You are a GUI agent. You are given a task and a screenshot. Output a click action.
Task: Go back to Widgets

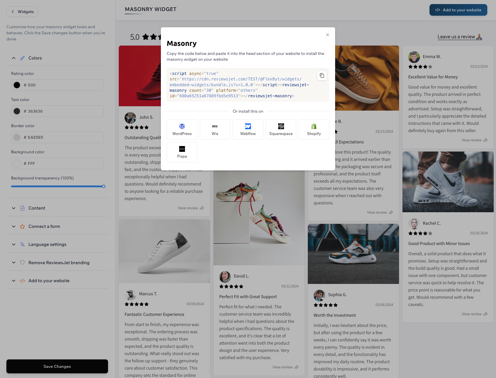pyautogui.click(x=22, y=12)
